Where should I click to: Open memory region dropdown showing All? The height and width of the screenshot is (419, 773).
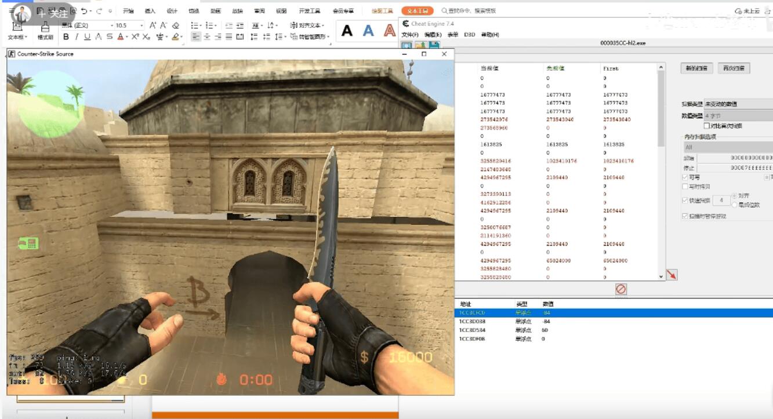pos(728,147)
